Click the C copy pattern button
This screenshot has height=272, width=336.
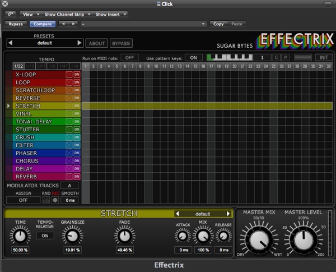click(276, 58)
